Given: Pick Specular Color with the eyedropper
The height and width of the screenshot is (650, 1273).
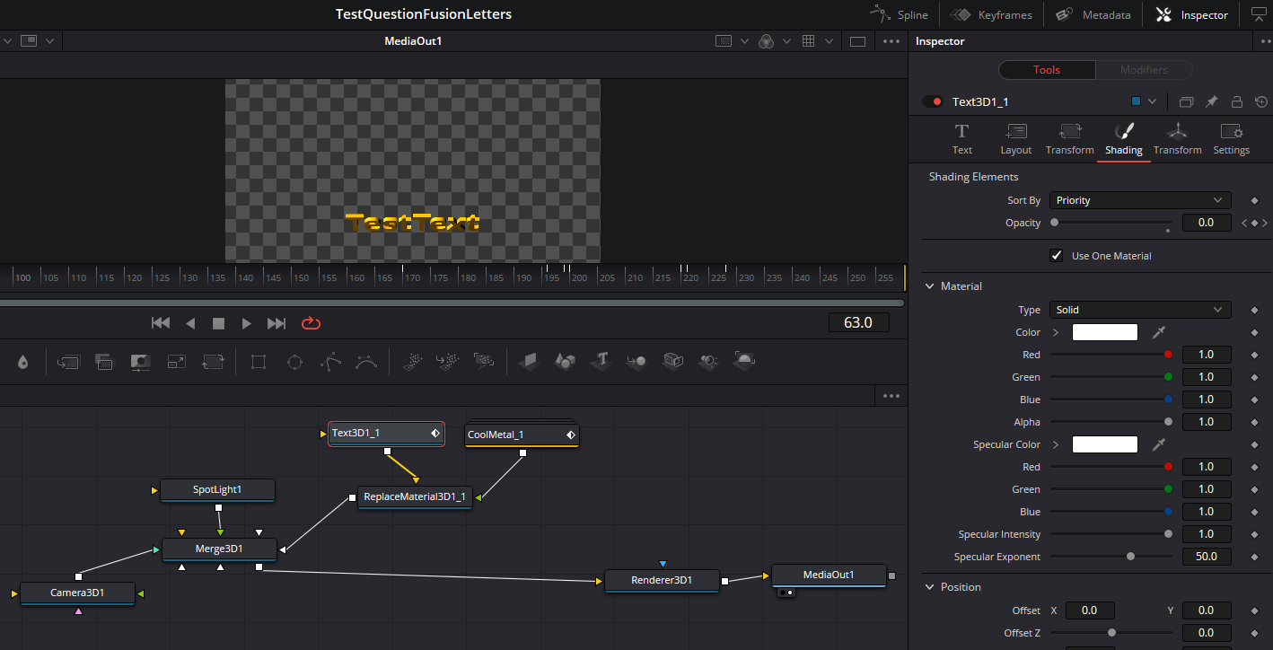Looking at the screenshot, I should click(x=1158, y=444).
